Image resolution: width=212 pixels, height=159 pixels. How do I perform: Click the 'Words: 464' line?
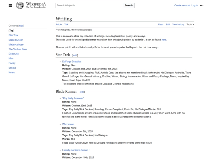[x=68, y=139]
